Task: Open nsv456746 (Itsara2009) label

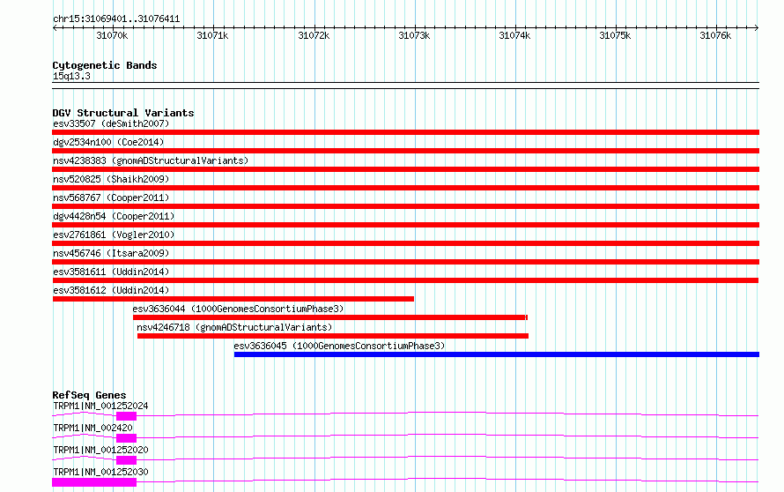Action: pos(111,253)
